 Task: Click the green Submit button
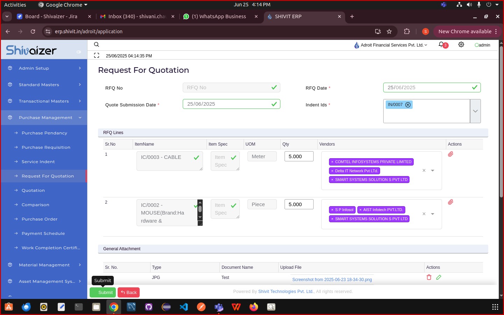[x=103, y=292]
